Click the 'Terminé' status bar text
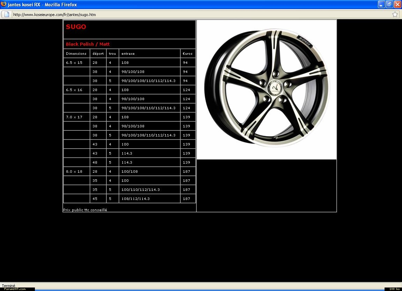Screen dimensions: 402x291 (x=8, y=286)
